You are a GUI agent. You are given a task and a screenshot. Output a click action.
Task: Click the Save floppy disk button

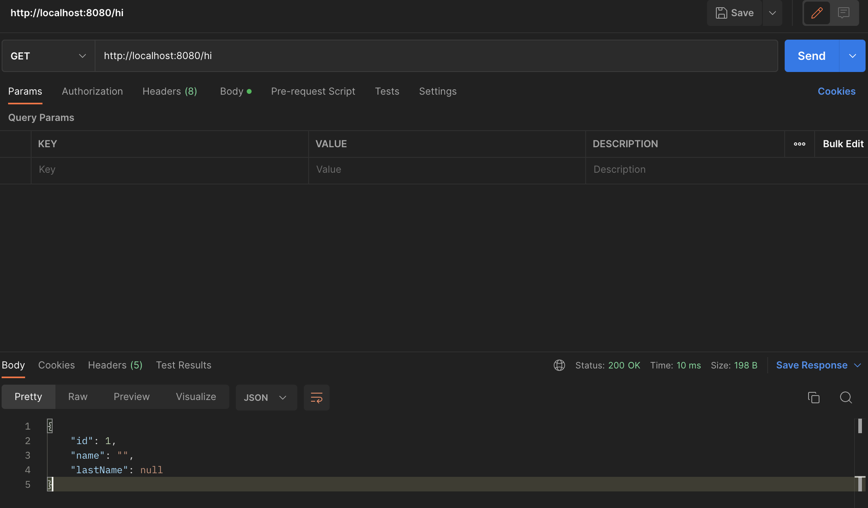735,13
